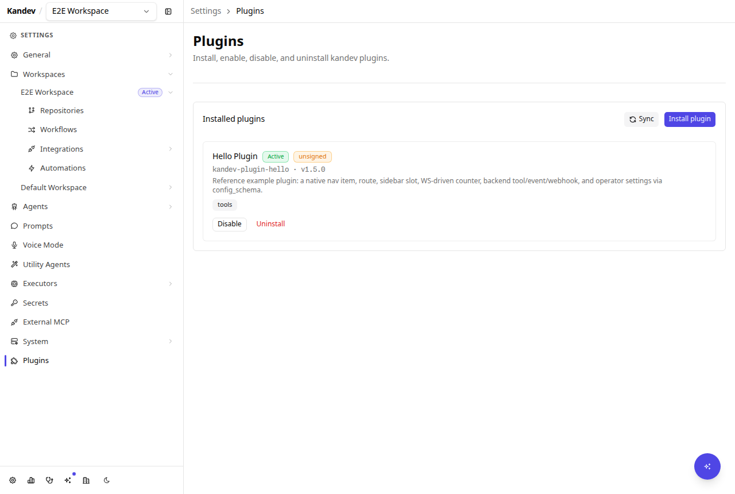Viewport: 735px width, 494px height.
Task: Click the stethoscope health icon
Action: click(49, 480)
